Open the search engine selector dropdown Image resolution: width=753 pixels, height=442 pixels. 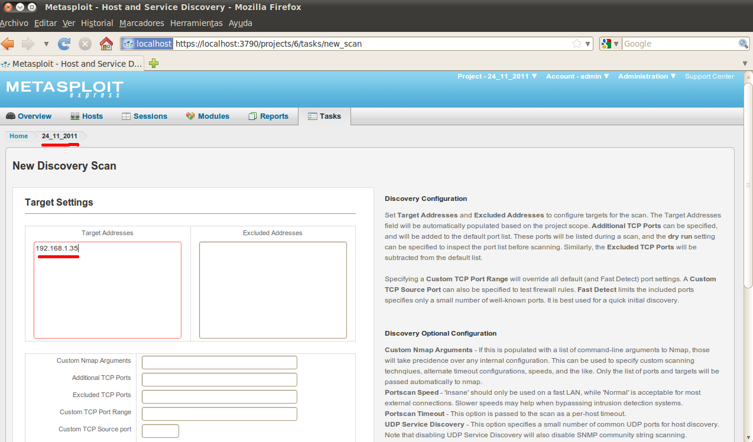610,43
